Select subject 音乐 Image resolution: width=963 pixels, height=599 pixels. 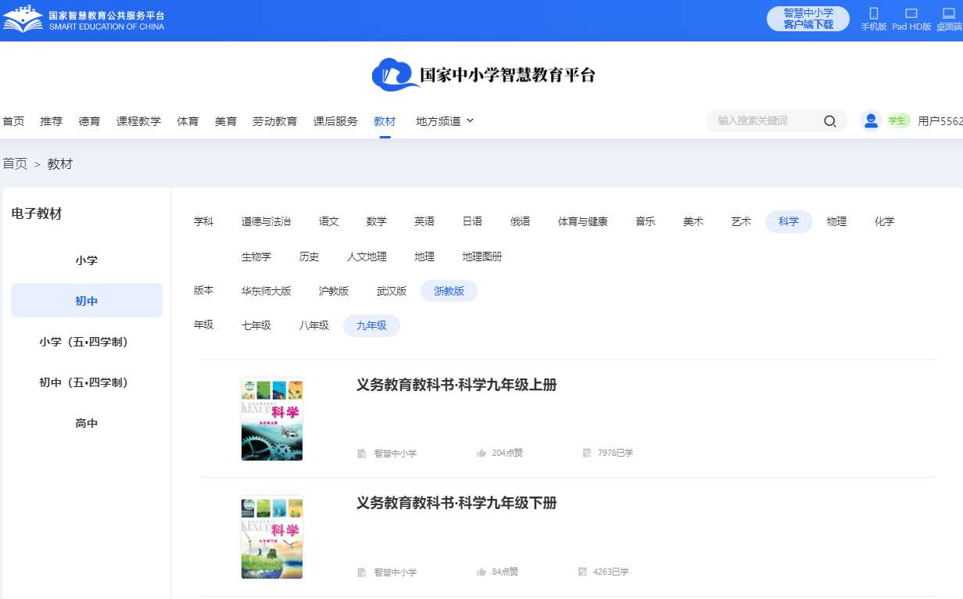(645, 221)
